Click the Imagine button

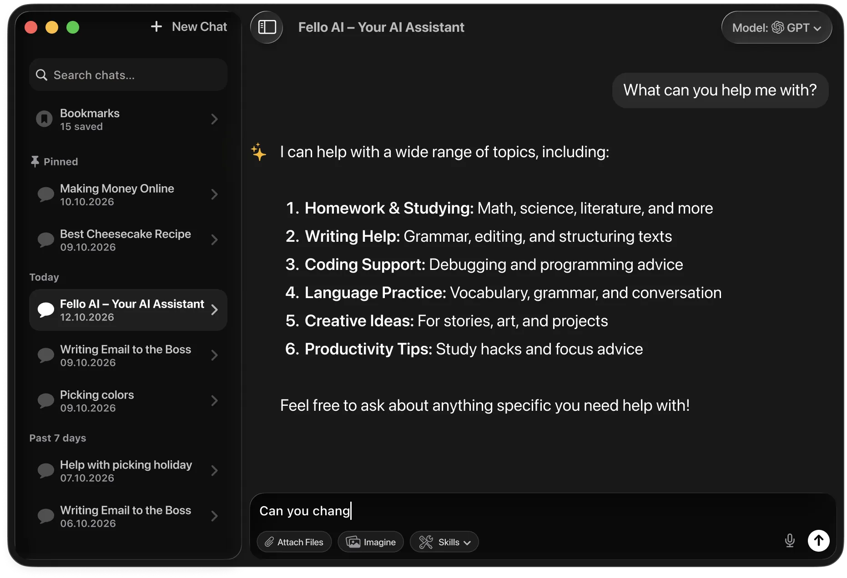click(371, 542)
